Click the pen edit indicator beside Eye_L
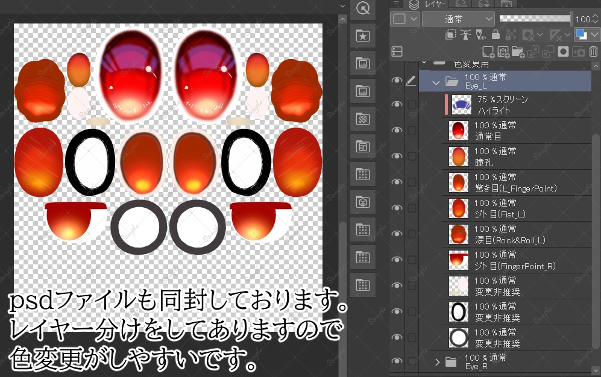Image resolution: width=601 pixels, height=377 pixels. coord(411,81)
